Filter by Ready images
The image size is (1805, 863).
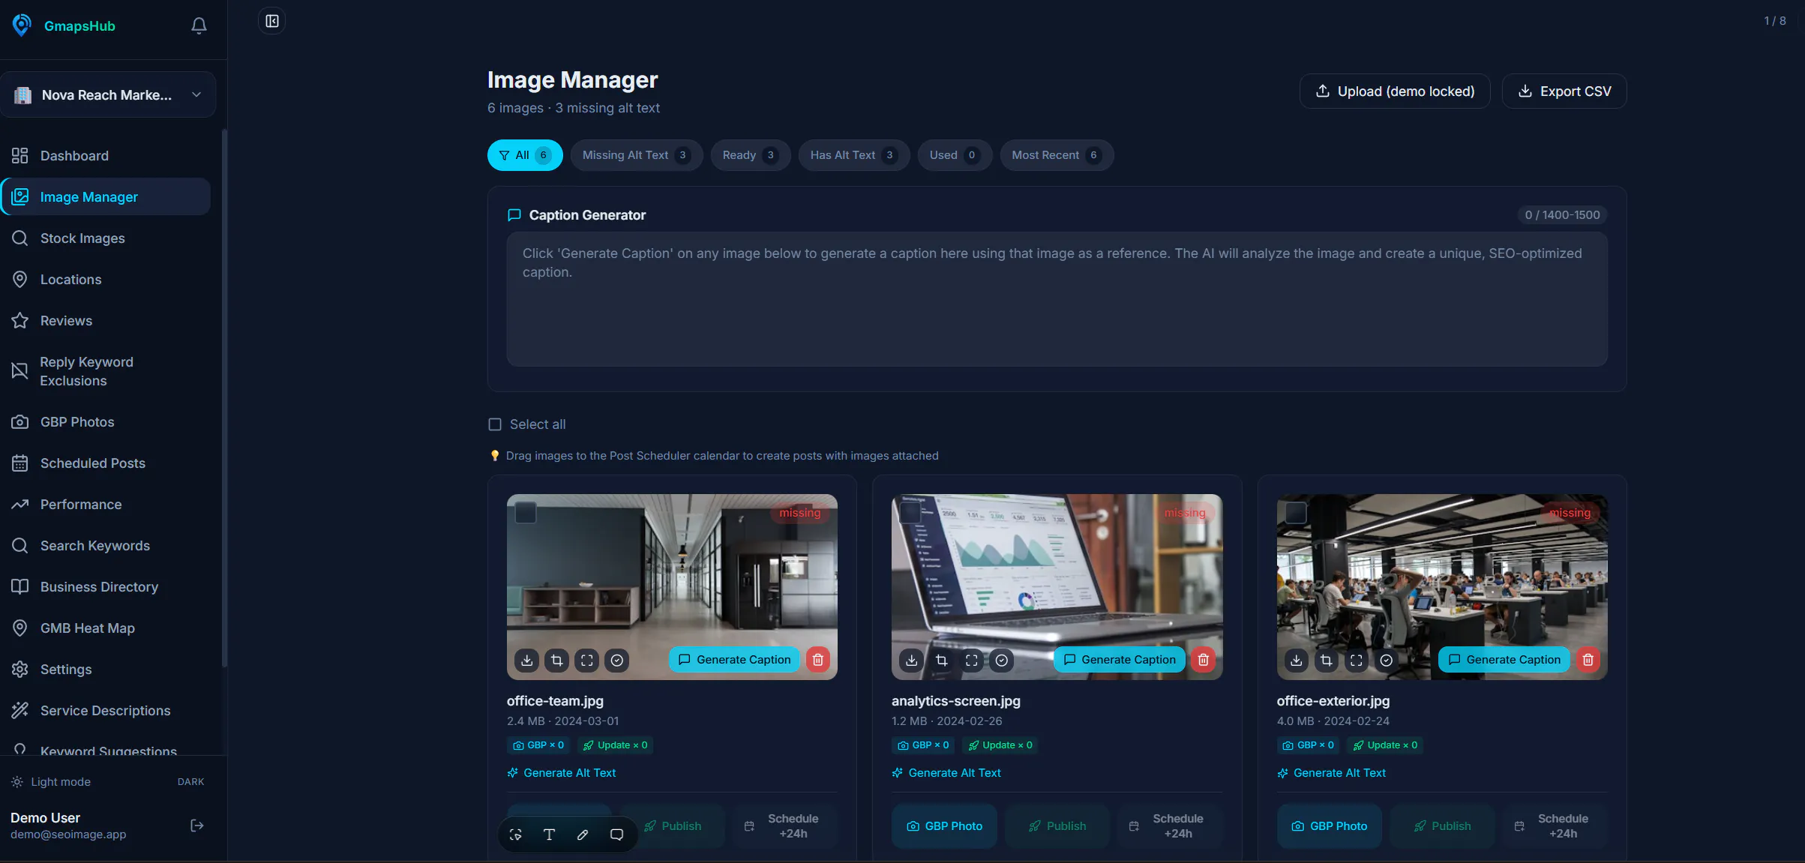(x=750, y=155)
